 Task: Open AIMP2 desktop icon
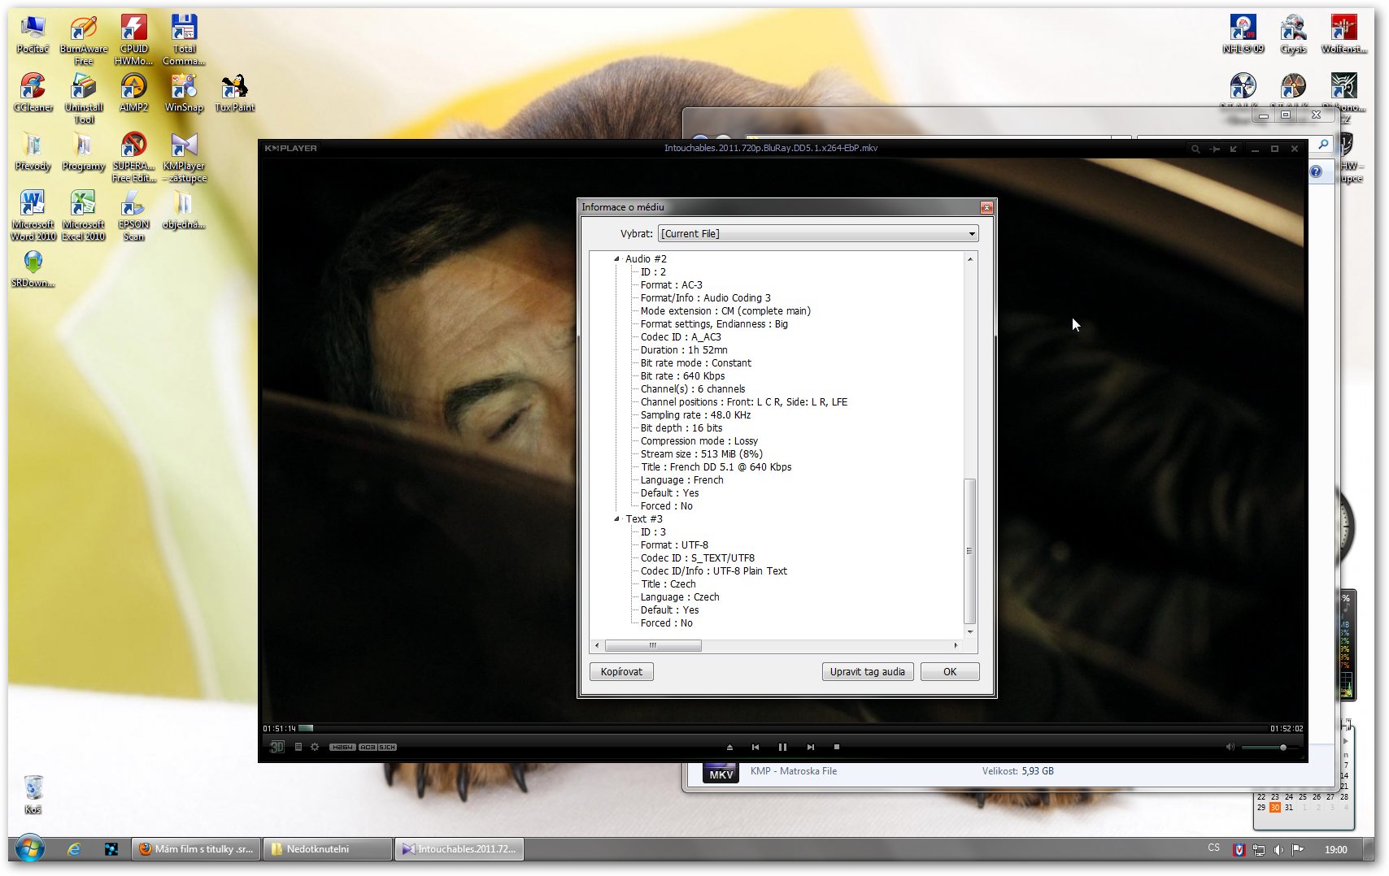(134, 93)
